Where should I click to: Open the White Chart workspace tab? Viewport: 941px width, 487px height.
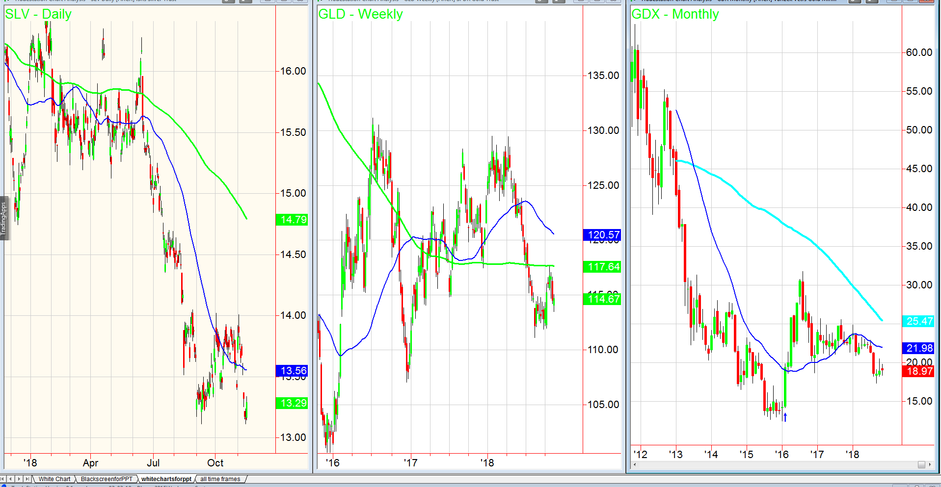point(54,479)
